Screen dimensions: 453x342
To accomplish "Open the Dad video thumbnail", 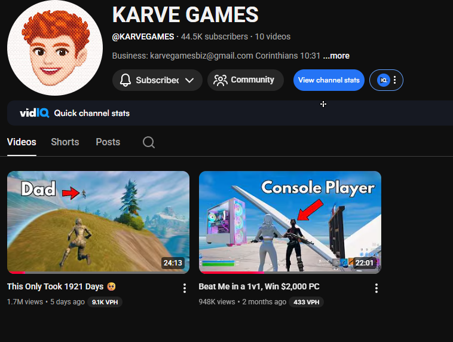I will [x=98, y=222].
